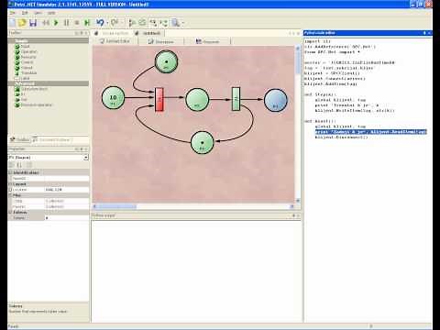
Task: Close the Python code editor panel
Action: pyautogui.click(x=429, y=33)
